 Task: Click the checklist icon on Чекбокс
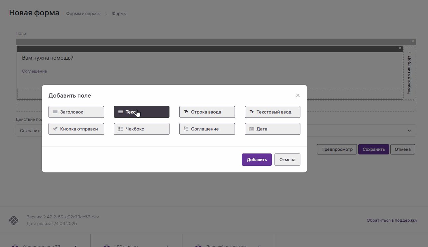coord(121,129)
